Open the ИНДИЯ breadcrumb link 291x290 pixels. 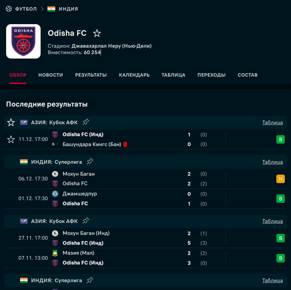[68, 9]
